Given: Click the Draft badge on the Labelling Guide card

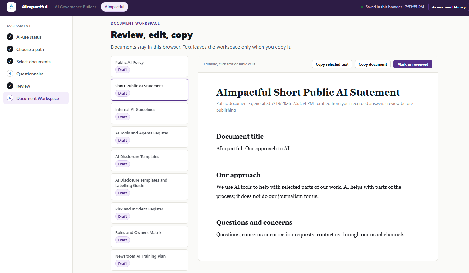Looking at the screenshot, I should point(122,193).
